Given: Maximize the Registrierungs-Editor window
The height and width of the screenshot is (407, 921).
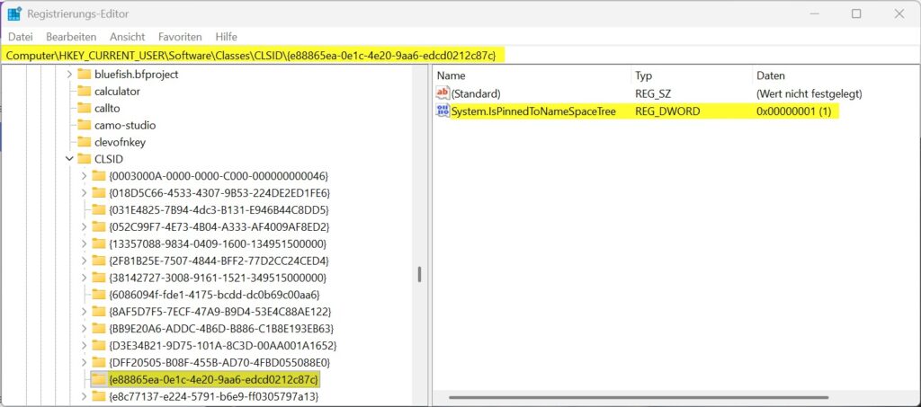Looking at the screenshot, I should pos(856,13).
